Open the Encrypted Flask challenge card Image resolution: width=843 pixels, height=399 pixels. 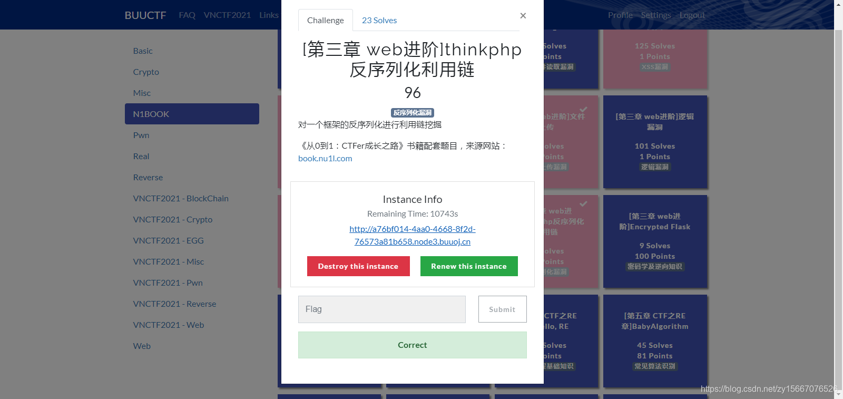point(655,241)
